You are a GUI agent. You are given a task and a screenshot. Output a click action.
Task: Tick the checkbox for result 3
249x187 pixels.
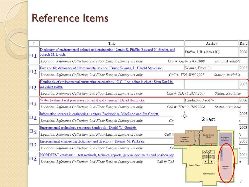coord(31,88)
